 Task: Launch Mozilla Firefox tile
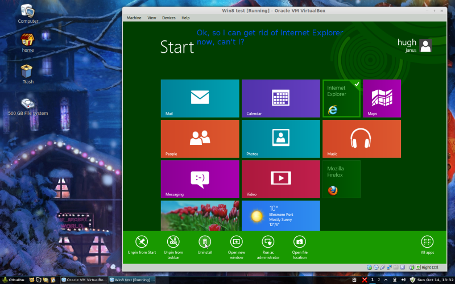(342, 179)
